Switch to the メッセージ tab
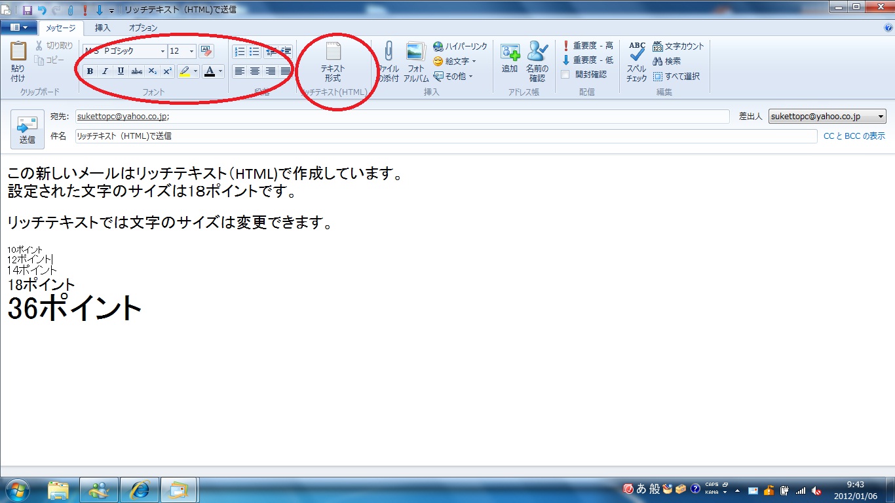Viewport: 895px width, 503px height. (61, 28)
